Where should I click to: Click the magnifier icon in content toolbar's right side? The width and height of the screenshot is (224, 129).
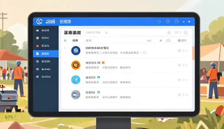pyautogui.click(x=176, y=33)
